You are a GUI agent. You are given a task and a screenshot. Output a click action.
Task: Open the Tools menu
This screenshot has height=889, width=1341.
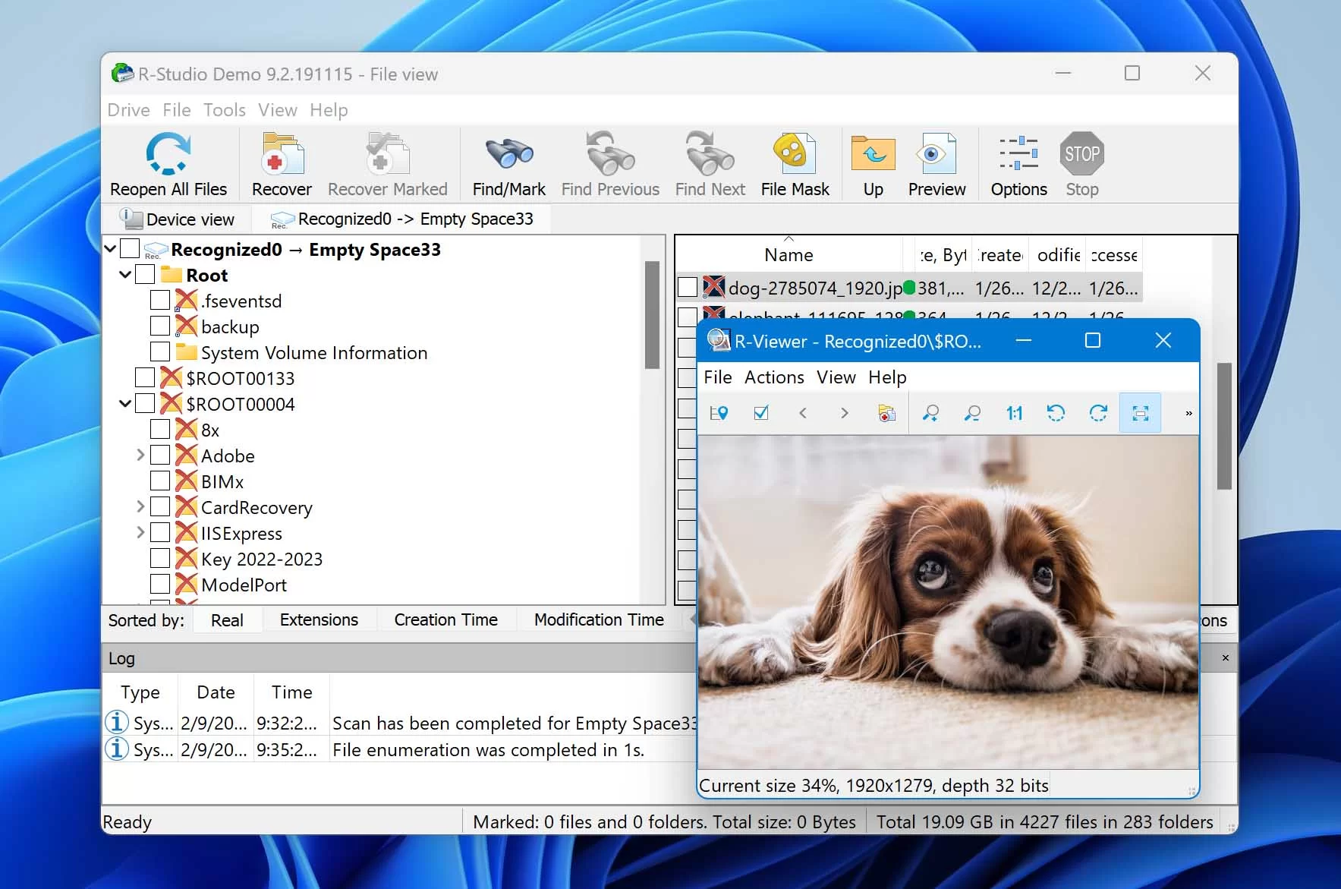pos(224,110)
